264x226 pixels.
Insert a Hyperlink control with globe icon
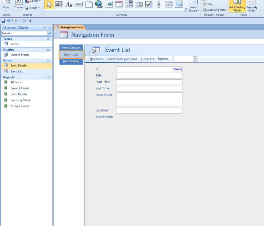pos(99,4)
